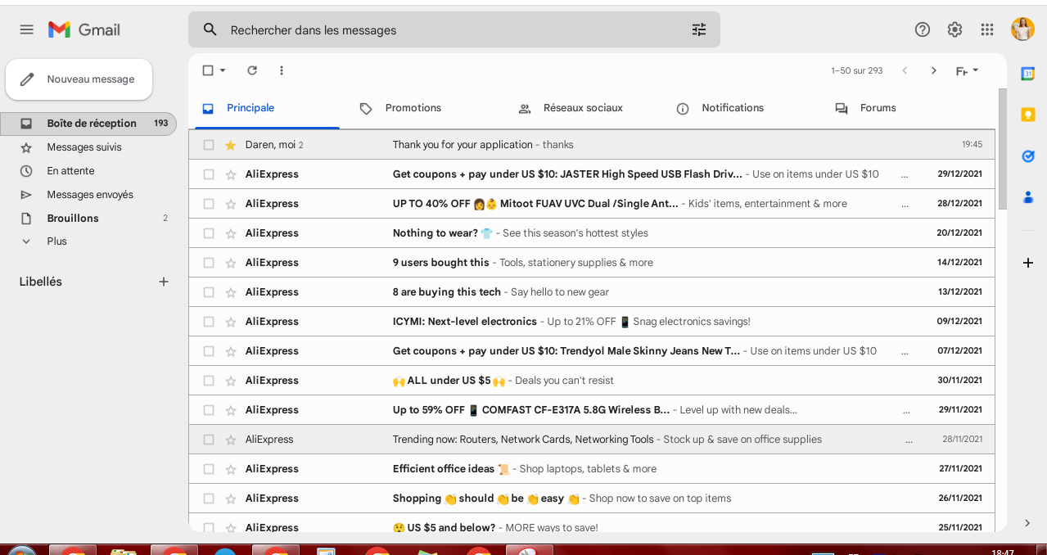The height and width of the screenshot is (555, 1047).
Task: Check the JASTER USB Flash Drive email
Action: [209, 174]
